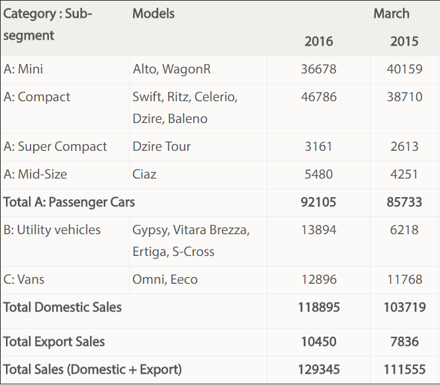Select the 111555 total sales 2015 value
The image size is (440, 385).
(x=404, y=369)
